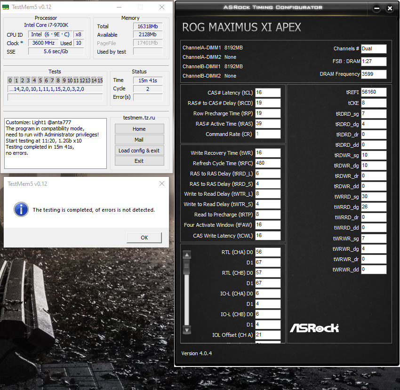Click test number 10 box
The image size is (400, 390).
pos(70,80)
